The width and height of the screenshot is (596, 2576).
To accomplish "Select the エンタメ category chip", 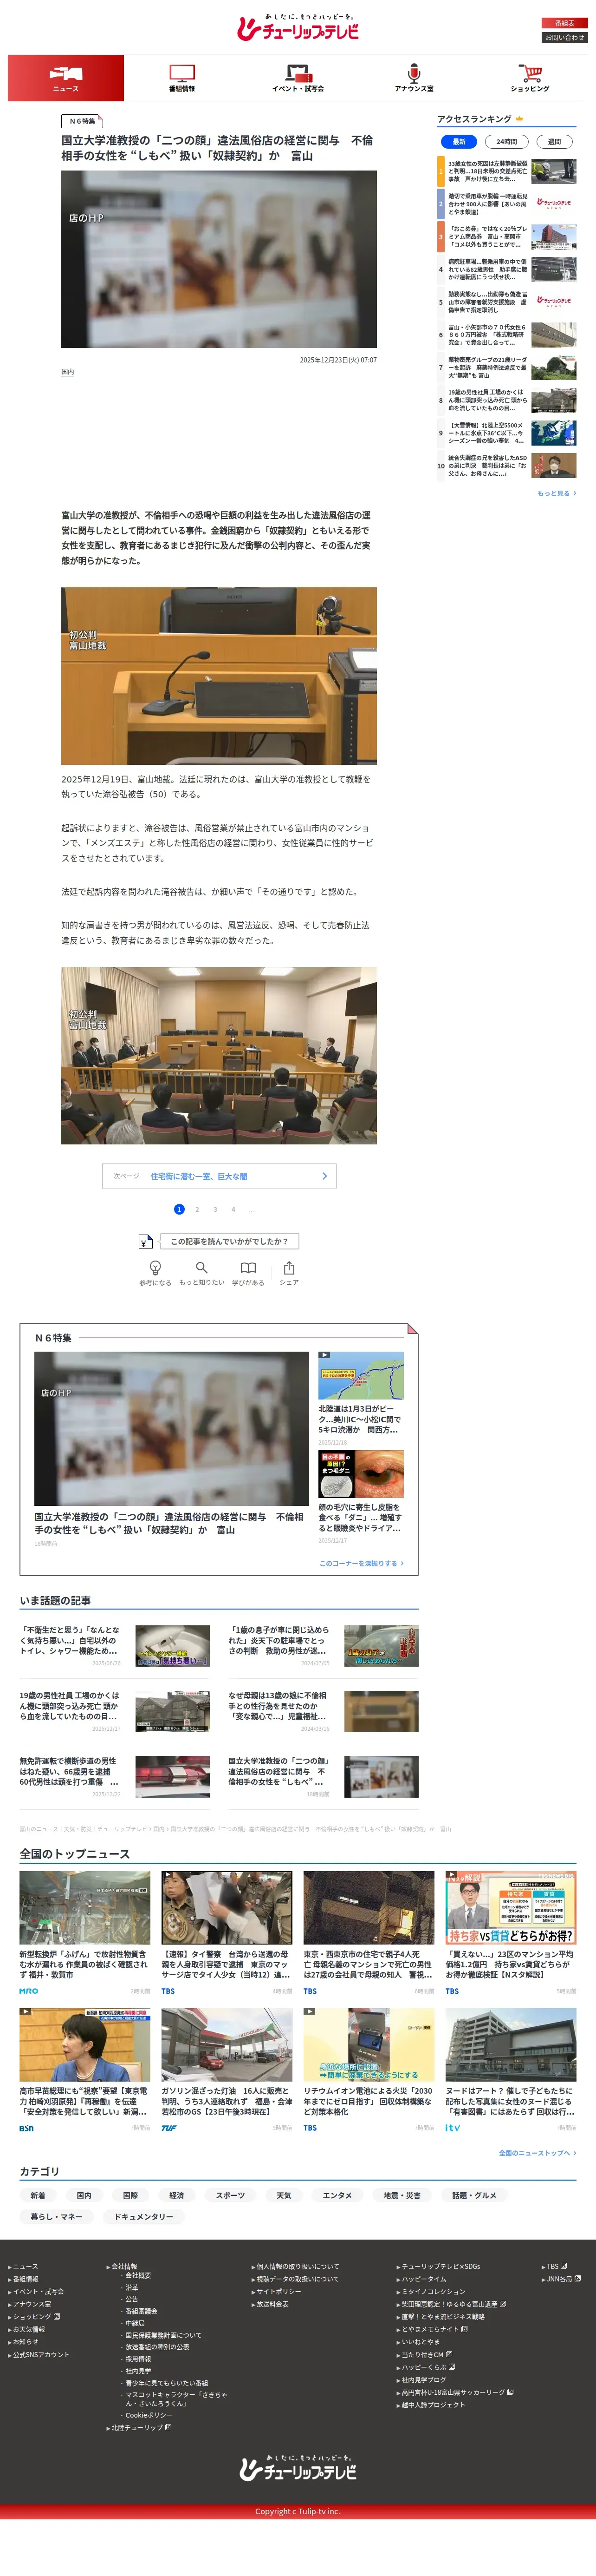I will 337,2195.
